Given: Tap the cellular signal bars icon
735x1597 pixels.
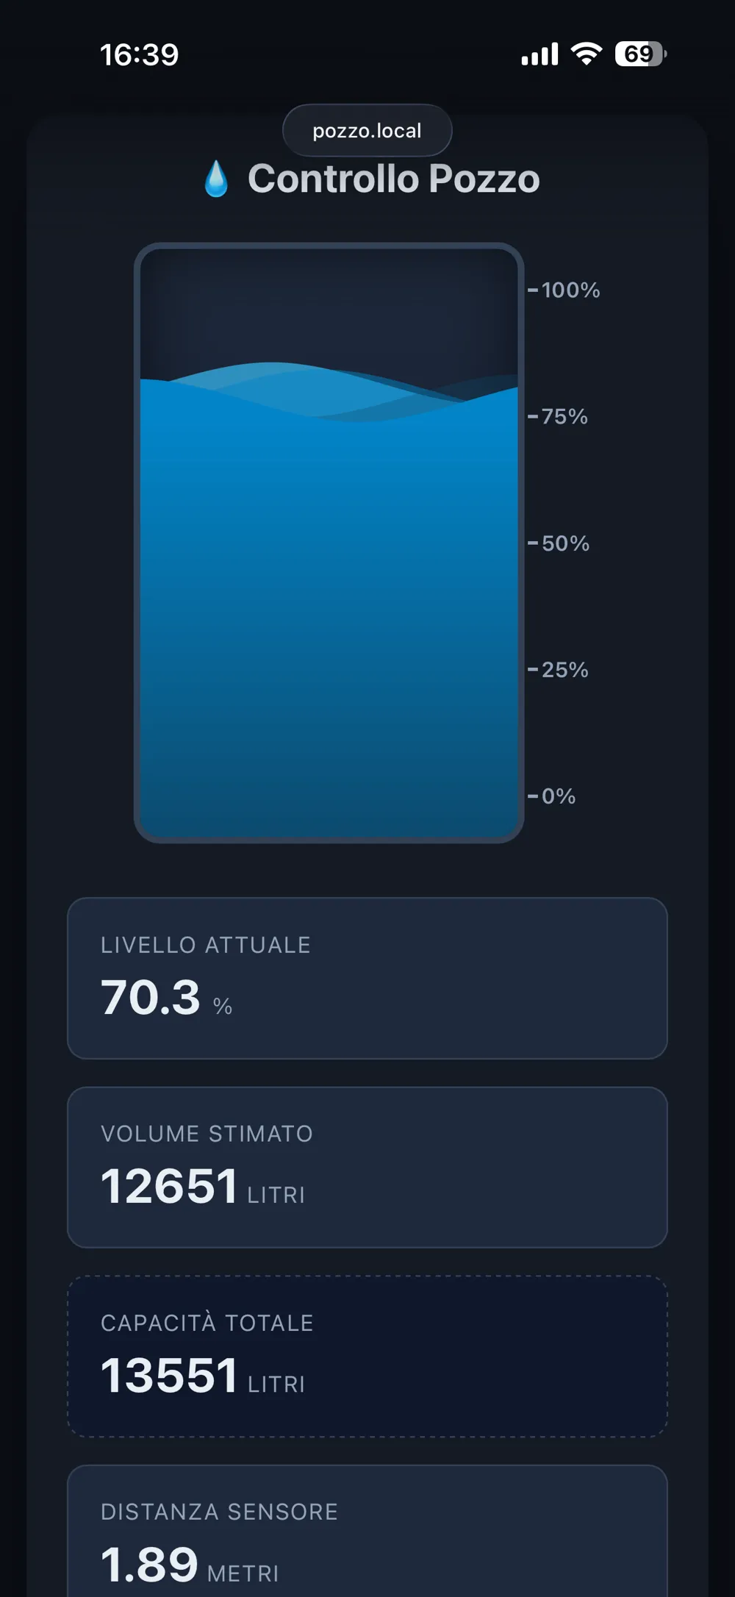Looking at the screenshot, I should coord(539,54).
